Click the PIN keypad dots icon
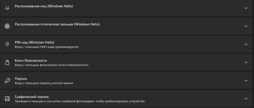 tap(7, 44)
